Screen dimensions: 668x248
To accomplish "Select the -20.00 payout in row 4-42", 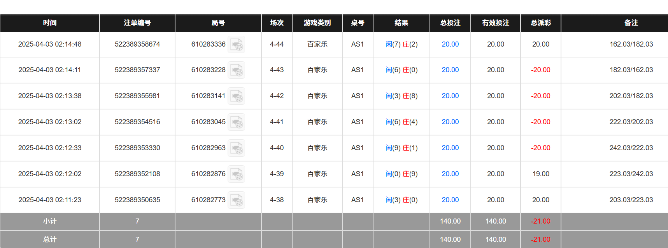I will [541, 96].
